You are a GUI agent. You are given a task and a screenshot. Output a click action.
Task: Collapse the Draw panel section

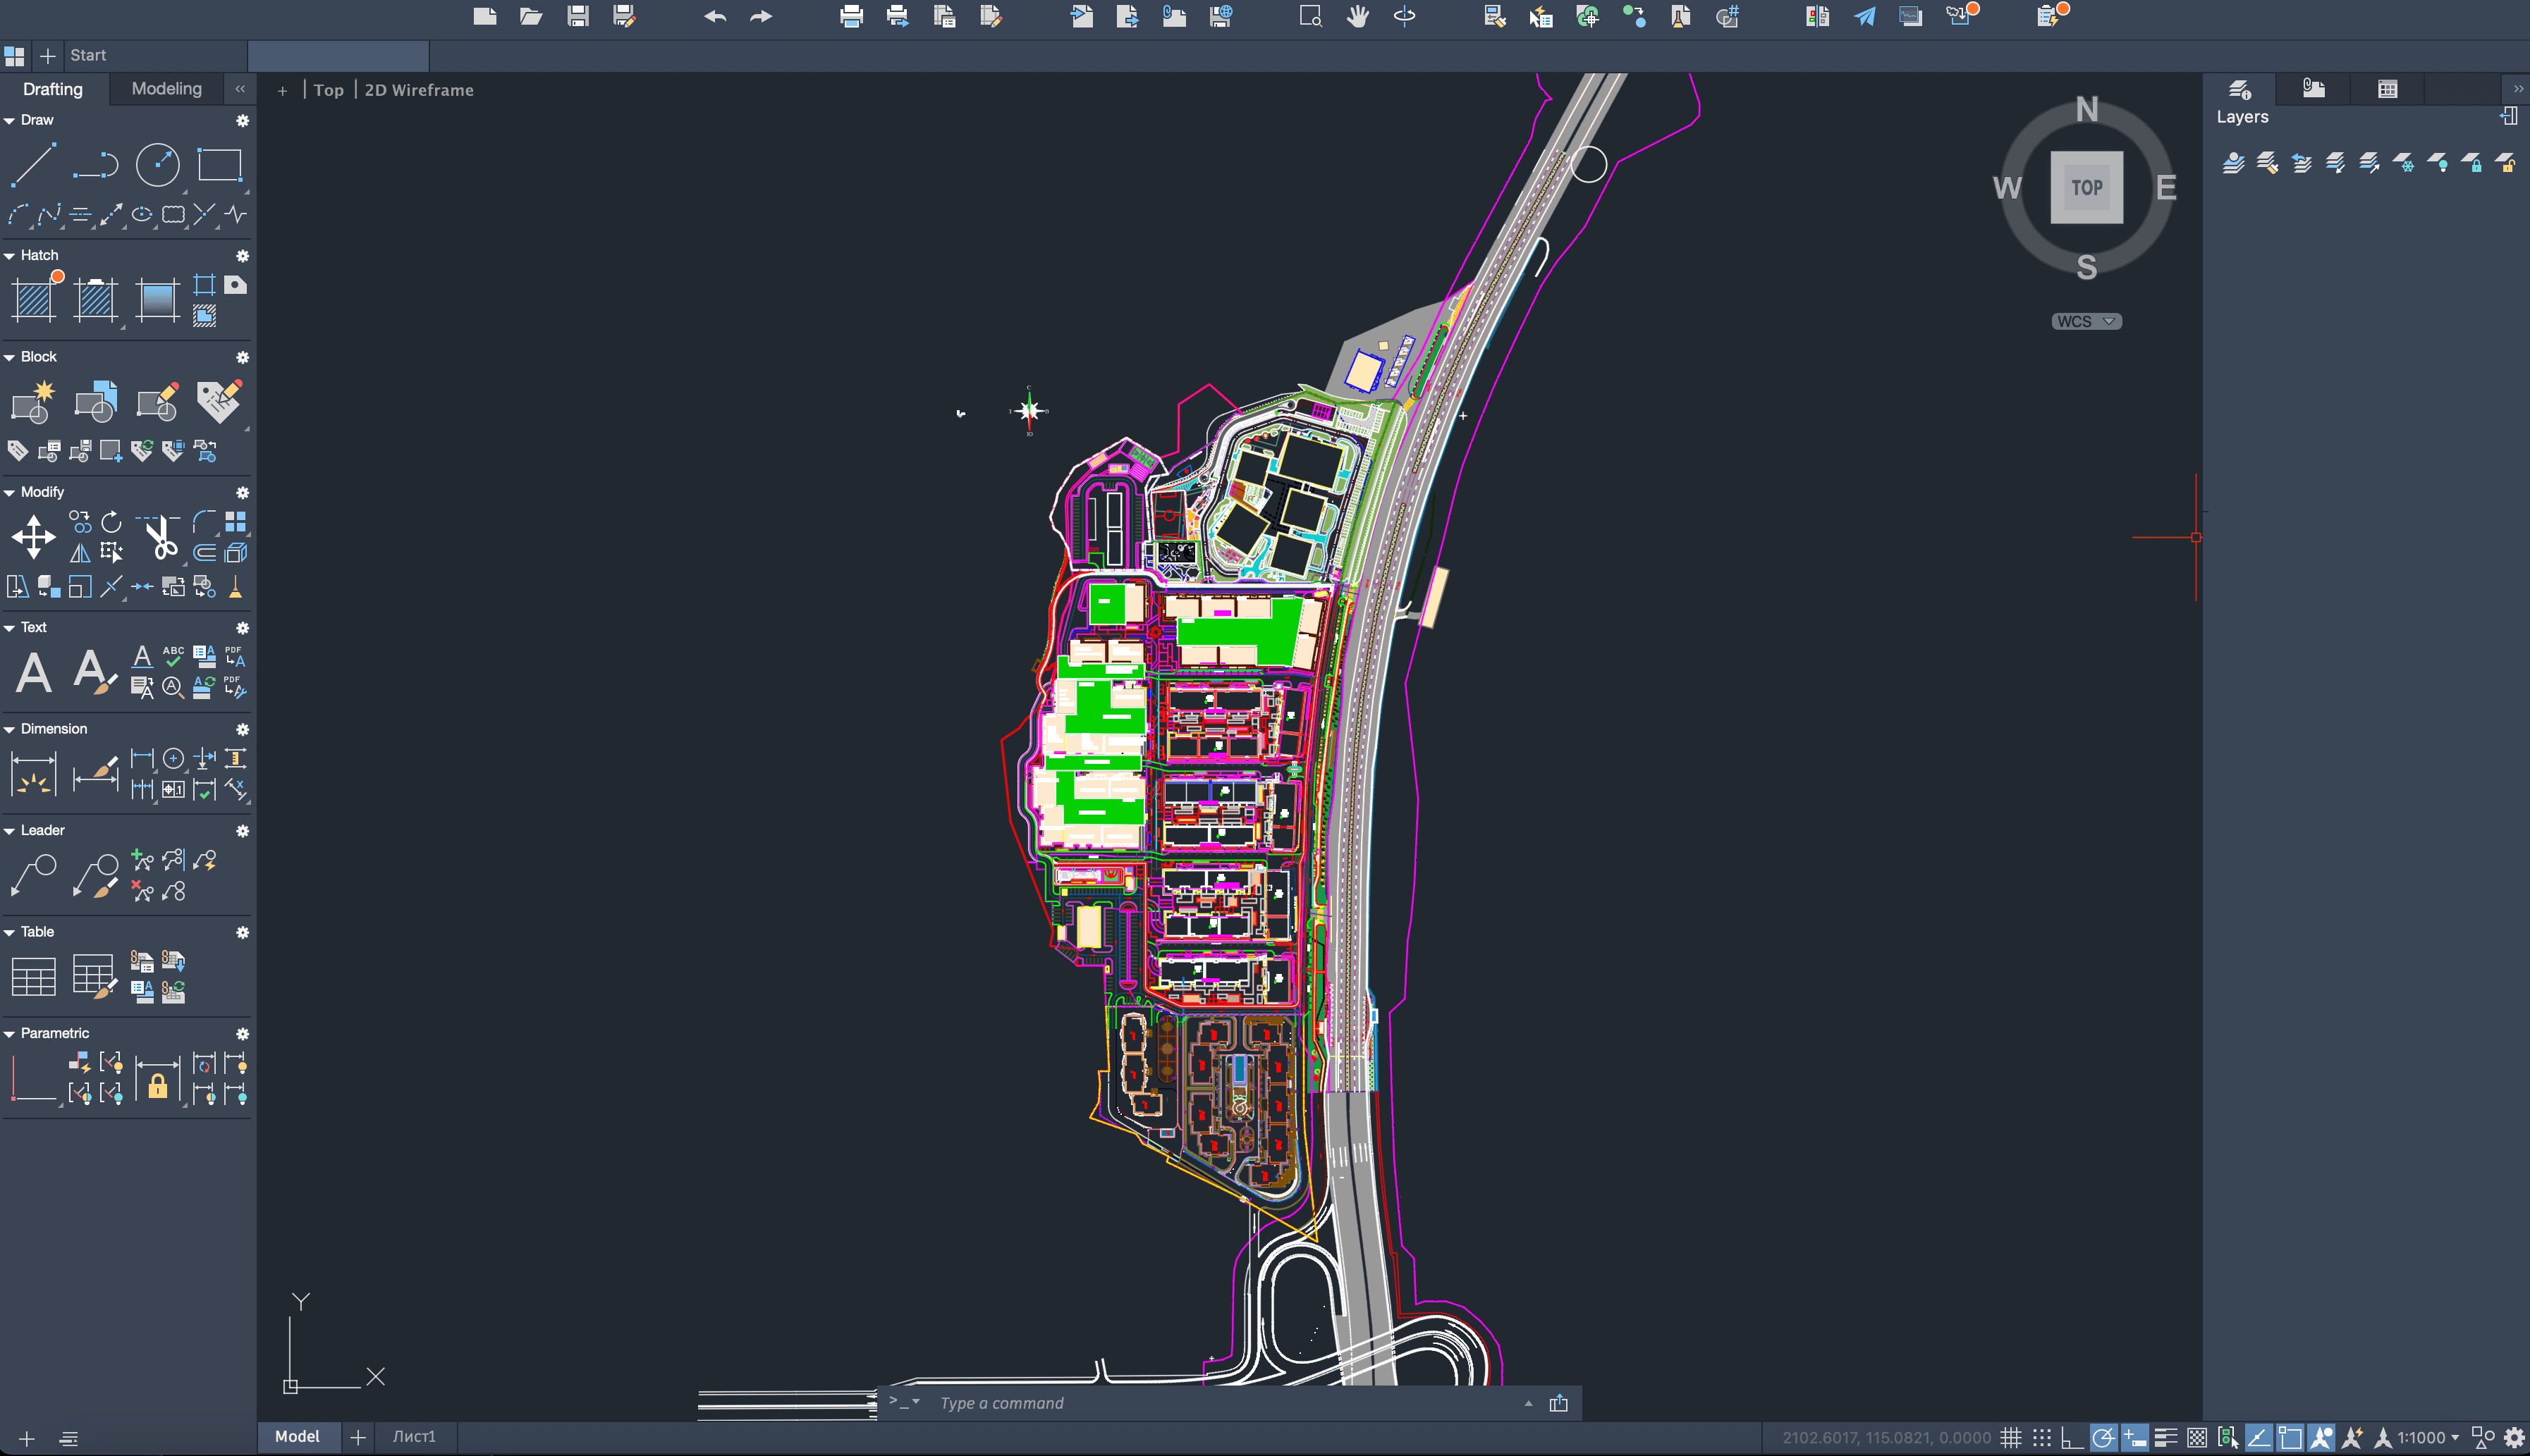coord(9,120)
